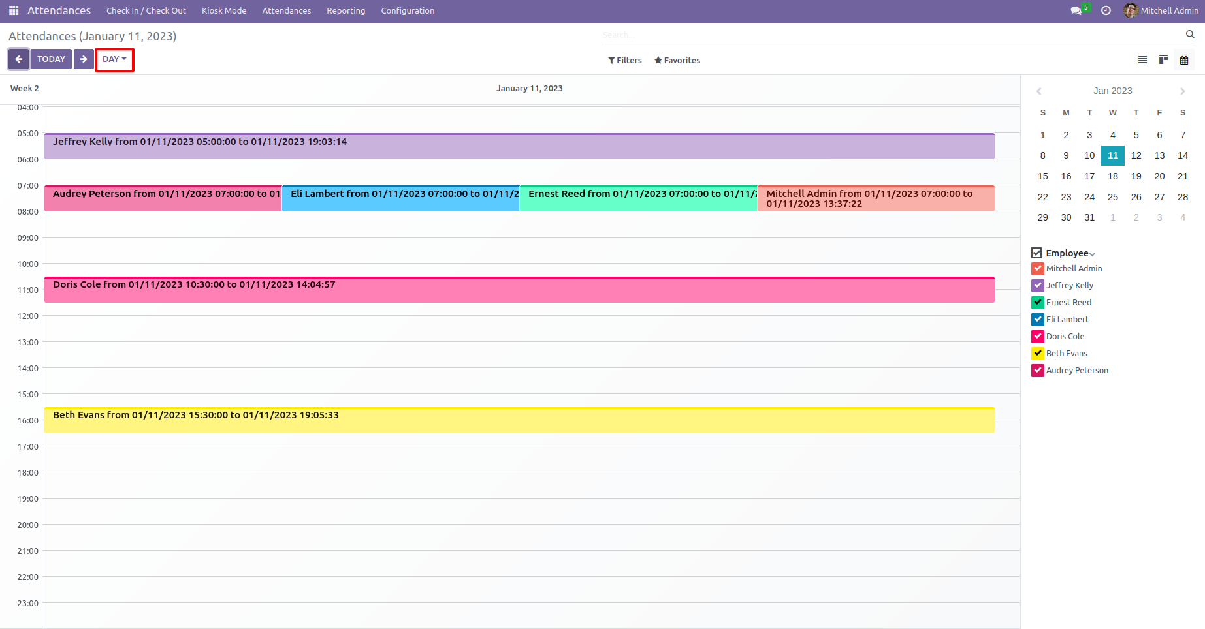This screenshot has height=629, width=1205.
Task: Click the Week 2 label
Action: [x=25, y=89]
